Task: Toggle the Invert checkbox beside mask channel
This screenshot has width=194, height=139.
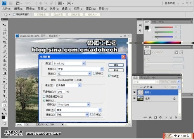Action: 92,114
